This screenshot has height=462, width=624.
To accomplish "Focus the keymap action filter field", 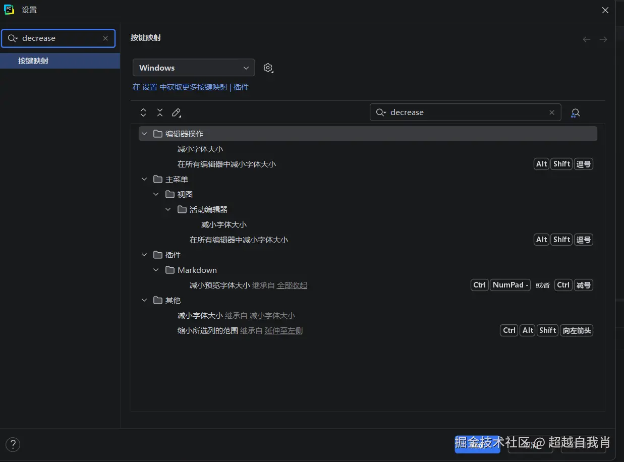I will click(465, 112).
